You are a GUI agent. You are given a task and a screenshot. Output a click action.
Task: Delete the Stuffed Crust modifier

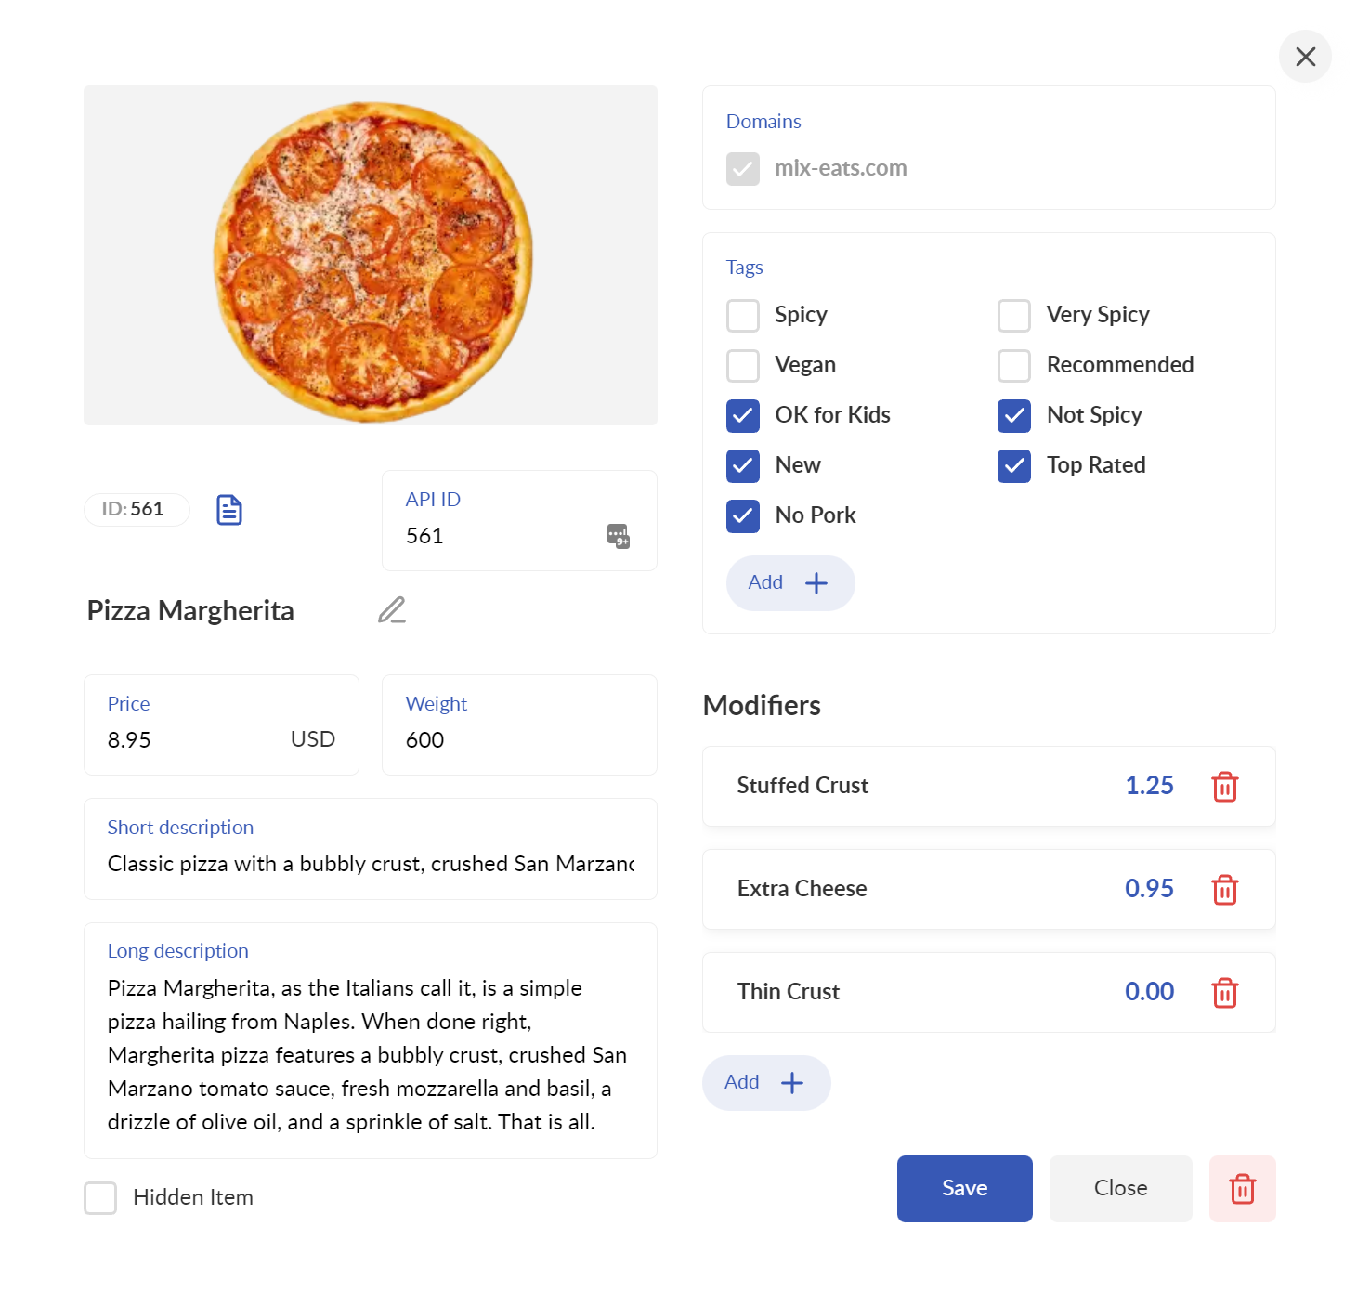(1225, 787)
